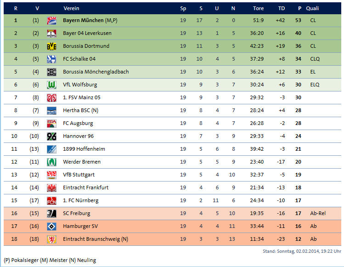Select the Quali column header
Image resolution: width=344 pixels, height=267 pixels.
point(312,8)
